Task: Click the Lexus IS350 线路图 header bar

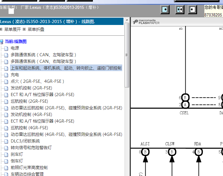Action: (62, 21)
